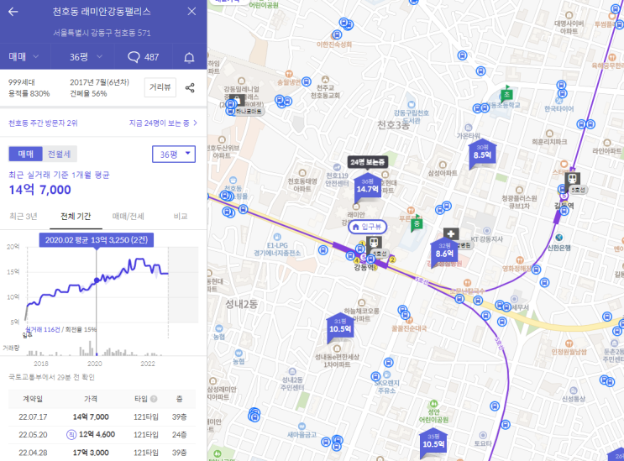This screenshot has height=461, width=624.
Task: Click the 강동구립천호도서관 library icon
Action: [x=411, y=105]
